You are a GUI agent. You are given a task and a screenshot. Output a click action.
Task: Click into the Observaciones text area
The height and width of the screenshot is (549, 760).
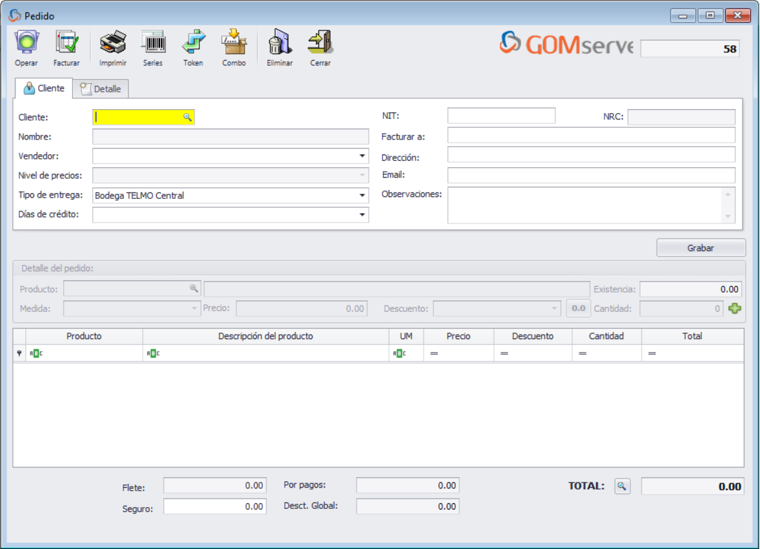583,205
